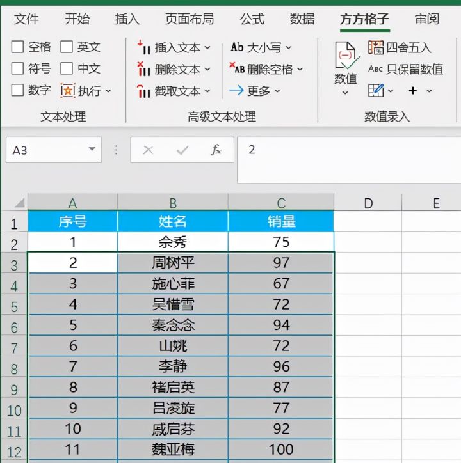461x463 pixels.
Task: Switch to the 插入 tab
Action: 127,19
